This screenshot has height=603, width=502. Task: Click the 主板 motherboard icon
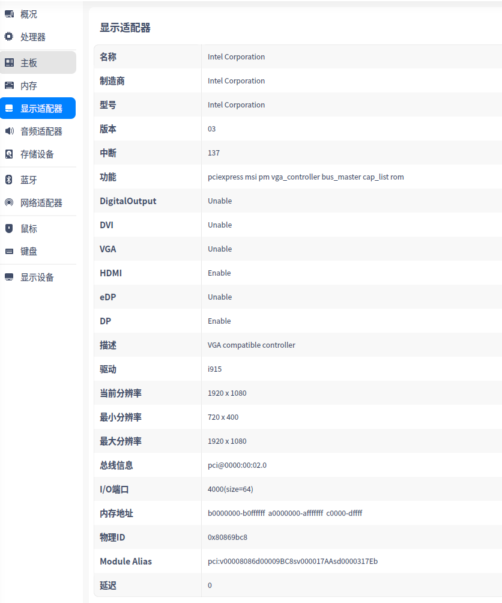pyautogui.click(x=9, y=62)
